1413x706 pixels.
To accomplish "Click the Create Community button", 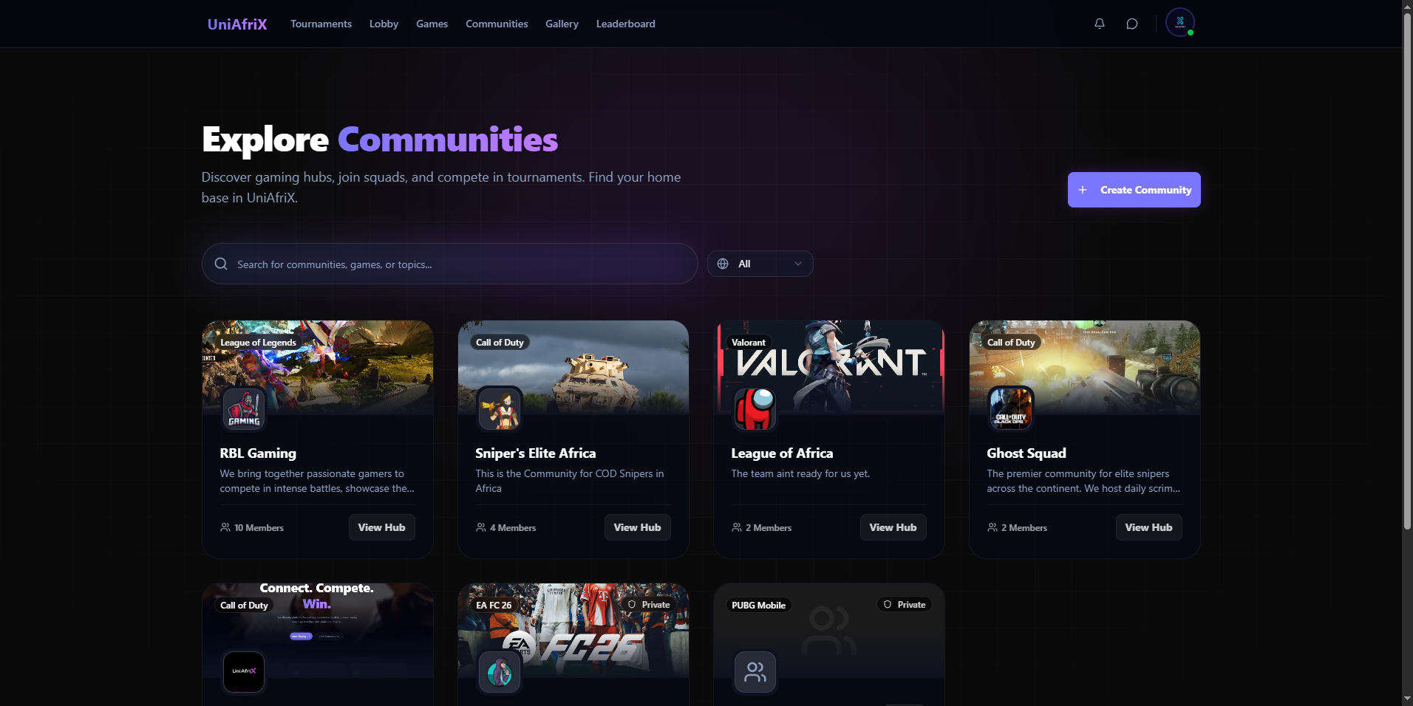I will tap(1134, 190).
